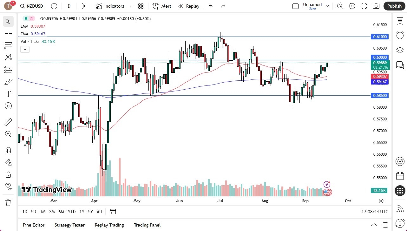Select the Trend Line tool
This screenshot has height=231, width=407.
8,33
